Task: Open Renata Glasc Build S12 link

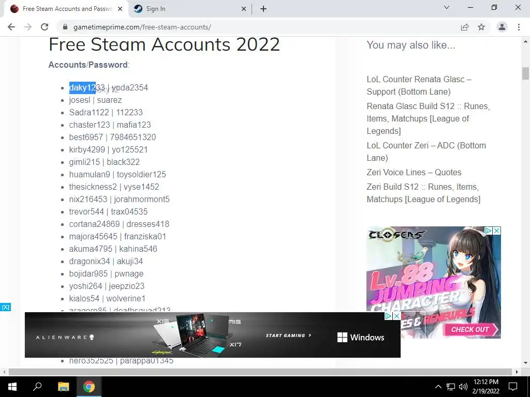Action: (428, 118)
